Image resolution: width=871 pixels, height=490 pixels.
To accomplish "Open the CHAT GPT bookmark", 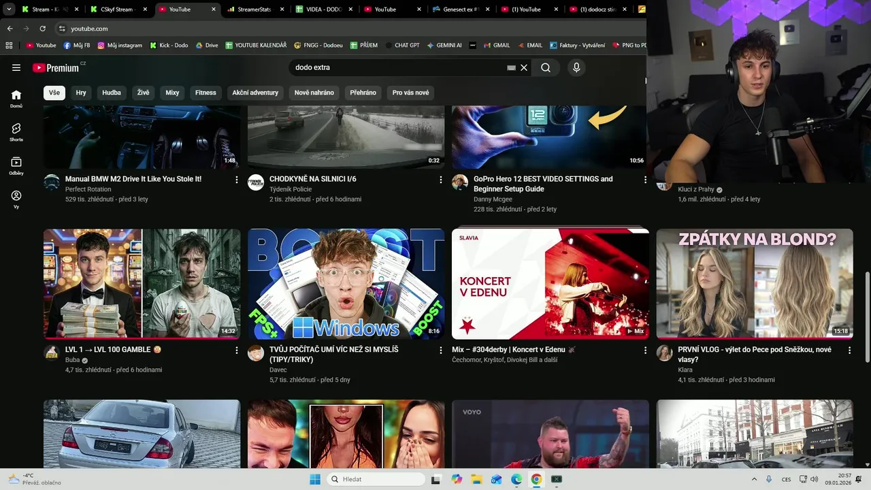I will click(401, 46).
